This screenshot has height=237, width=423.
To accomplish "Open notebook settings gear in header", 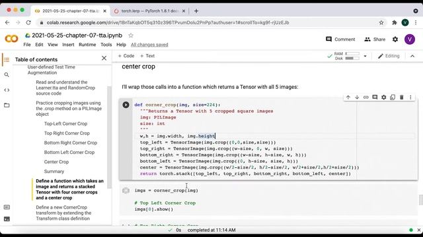I will (x=395, y=39).
